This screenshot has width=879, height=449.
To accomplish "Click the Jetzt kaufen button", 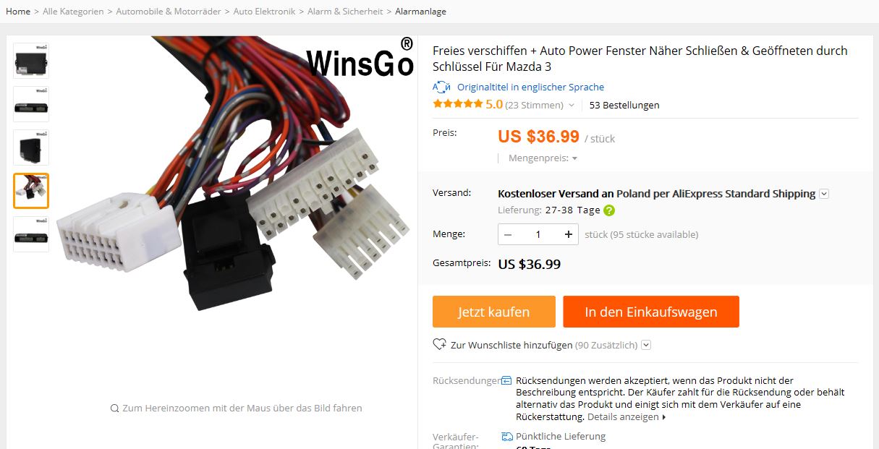I will coord(494,312).
